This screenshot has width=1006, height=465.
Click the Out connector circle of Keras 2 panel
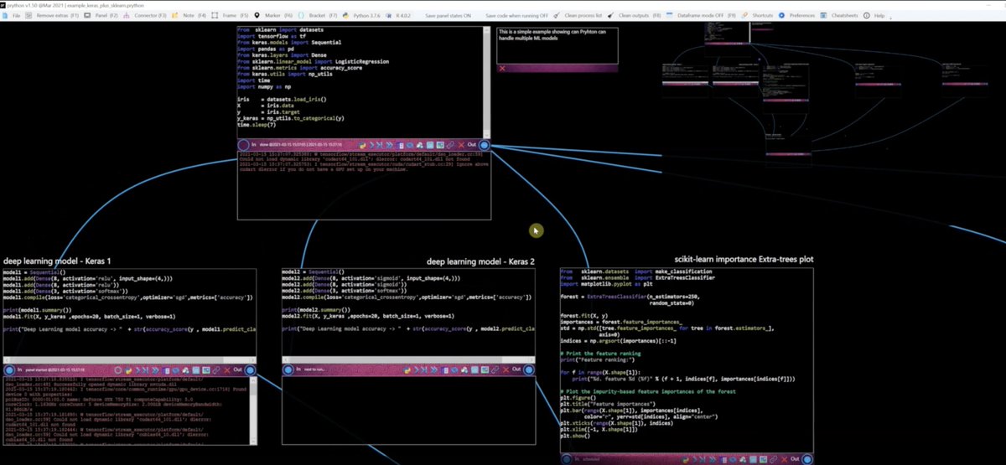527,369
